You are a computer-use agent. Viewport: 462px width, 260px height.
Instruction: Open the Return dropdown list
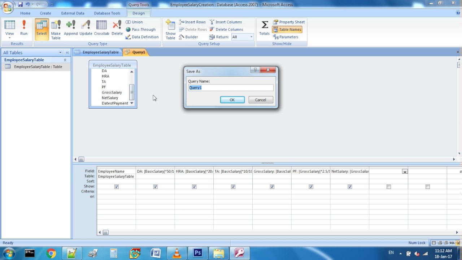(x=251, y=37)
